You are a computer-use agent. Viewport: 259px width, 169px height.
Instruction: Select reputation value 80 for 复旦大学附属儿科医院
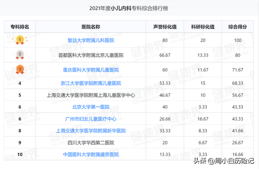coord(165,40)
